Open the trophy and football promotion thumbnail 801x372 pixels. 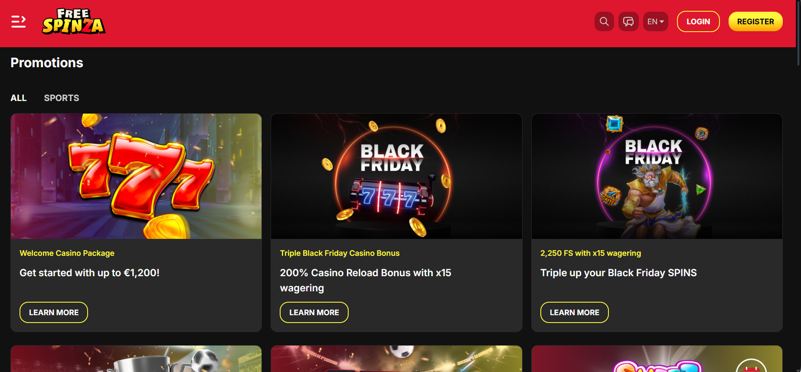[136, 359]
